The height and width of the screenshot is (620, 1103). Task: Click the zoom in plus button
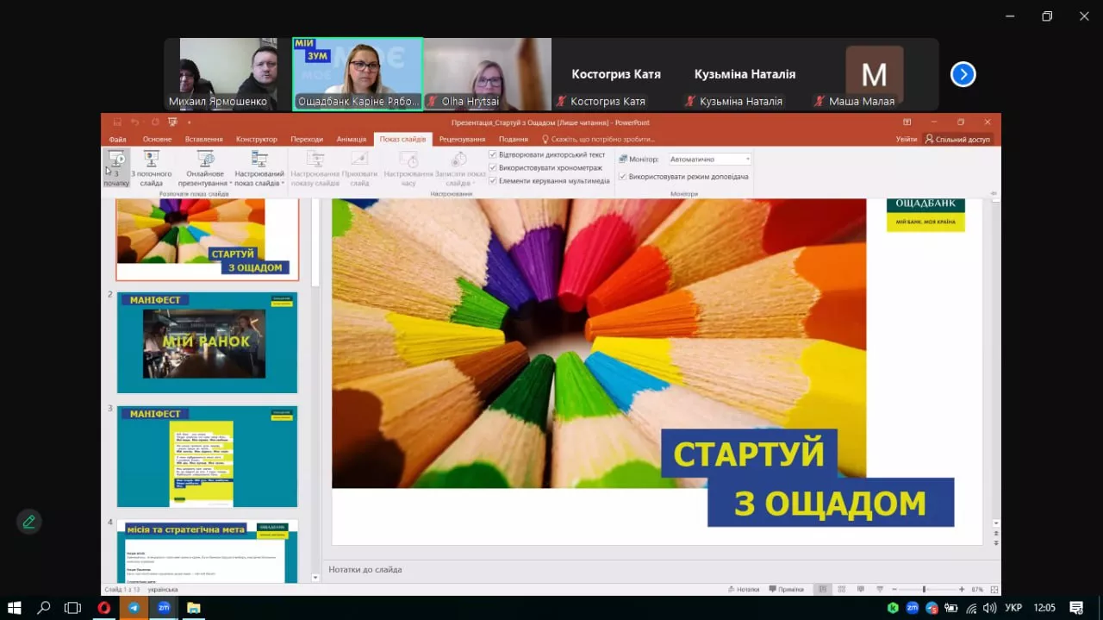pos(962,590)
